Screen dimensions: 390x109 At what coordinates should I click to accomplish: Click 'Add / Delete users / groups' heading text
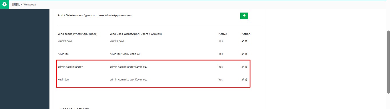pyautogui.click(x=95, y=15)
